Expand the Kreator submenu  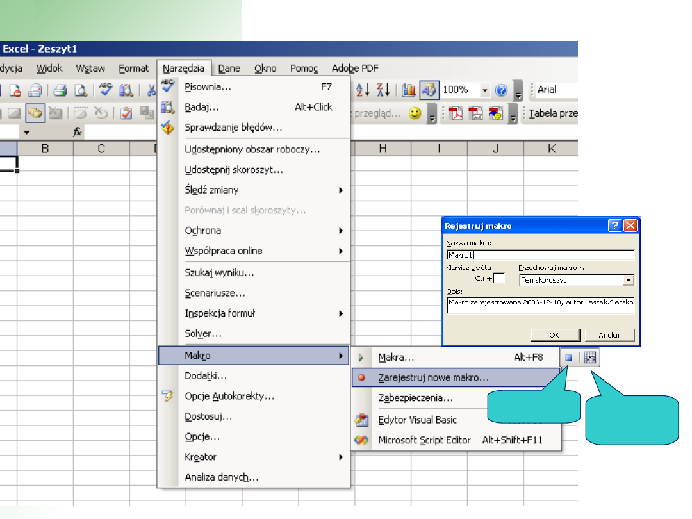pos(341,457)
